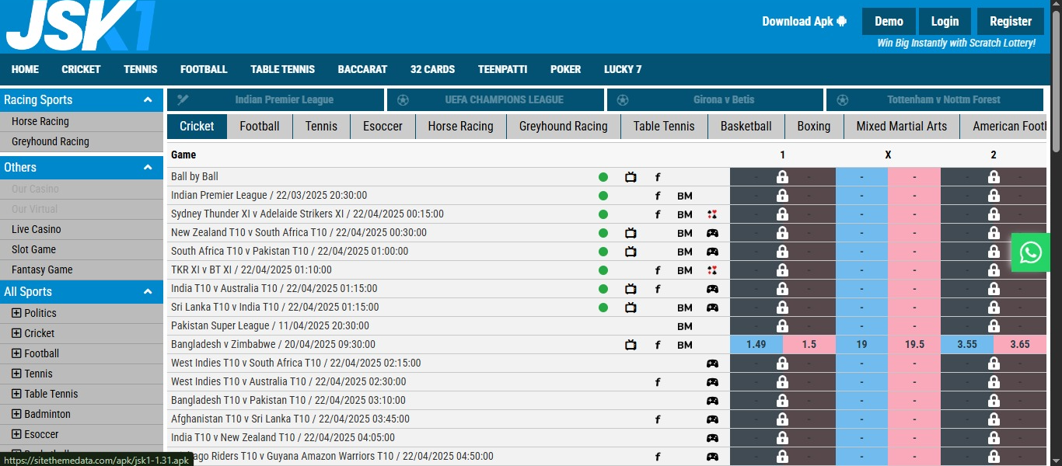Click the gamepad icon for India T10 v New Zealand T10
1062x466 pixels.
tap(712, 438)
